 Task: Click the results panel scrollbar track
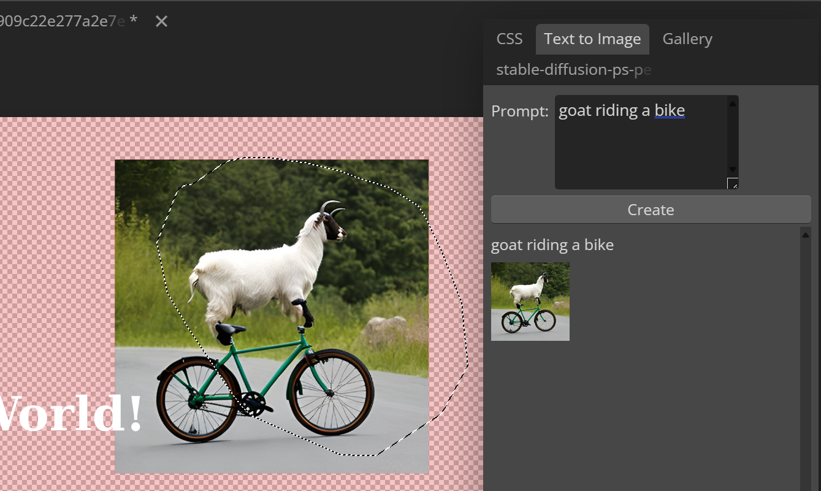click(x=806, y=368)
